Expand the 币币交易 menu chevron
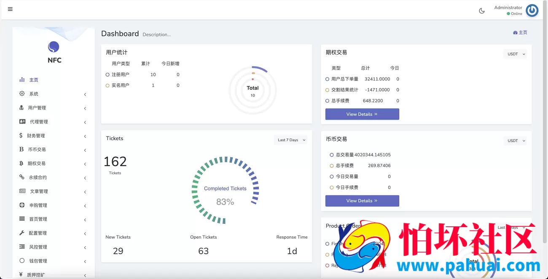This screenshot has width=548, height=279. click(85, 150)
